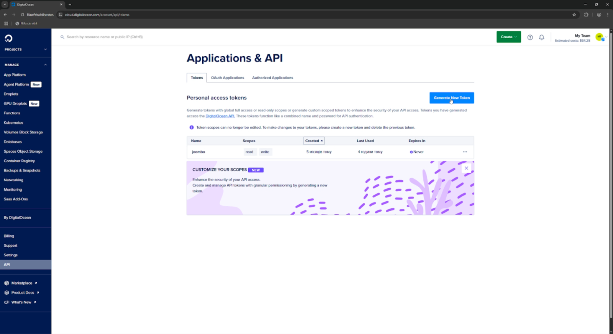Open the browser profile icon
This screenshot has height=334, width=613.
click(599, 15)
